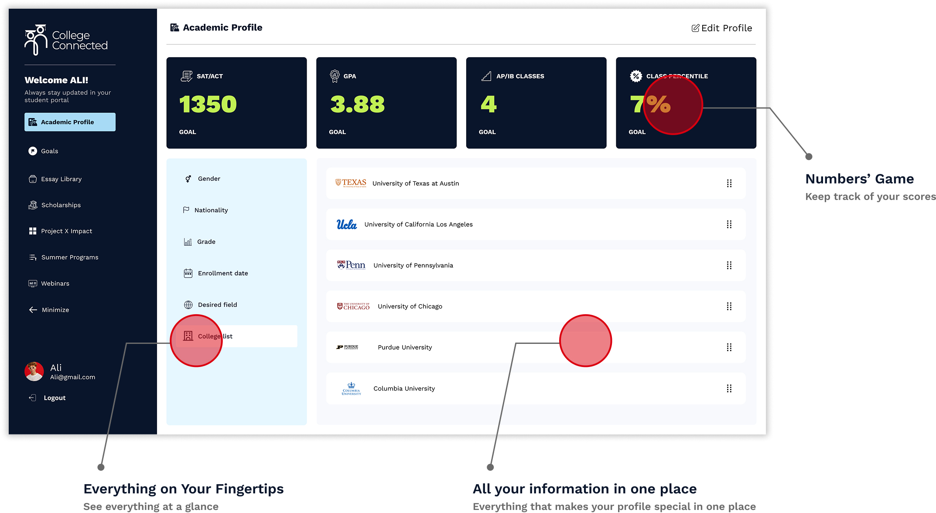The image size is (936, 513).
Task: Click the Scholarships medal icon
Action: click(x=33, y=205)
